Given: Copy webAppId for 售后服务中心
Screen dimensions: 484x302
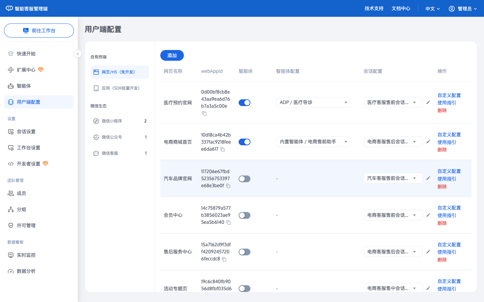Looking at the screenshot, I should pos(224,259).
